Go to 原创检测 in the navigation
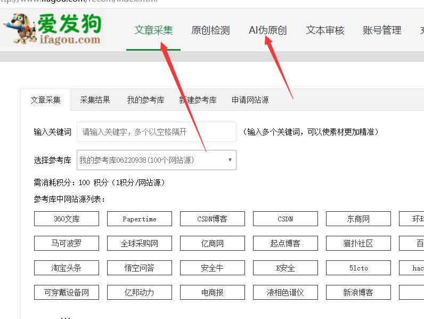The image size is (424, 319). tap(210, 30)
